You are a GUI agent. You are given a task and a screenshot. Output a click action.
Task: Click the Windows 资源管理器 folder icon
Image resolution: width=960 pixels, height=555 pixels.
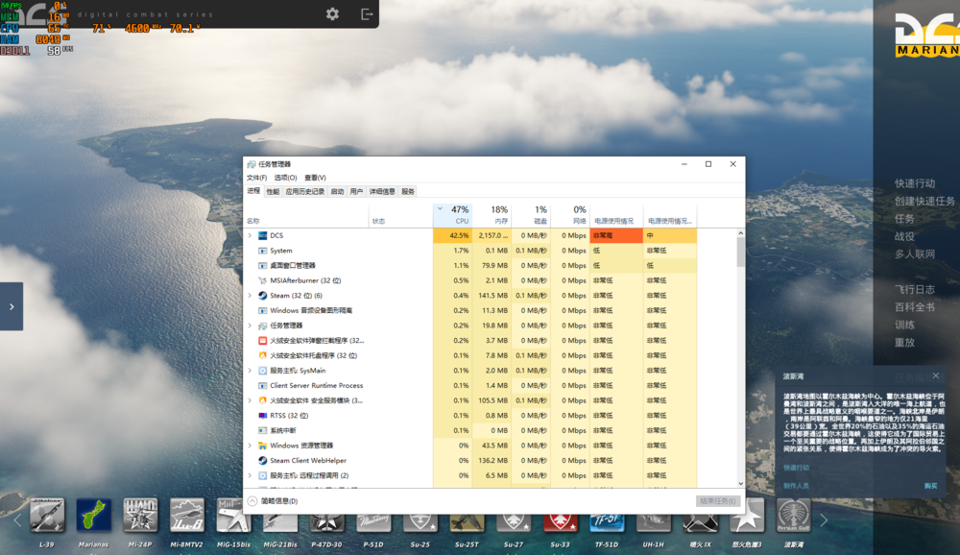(263, 446)
